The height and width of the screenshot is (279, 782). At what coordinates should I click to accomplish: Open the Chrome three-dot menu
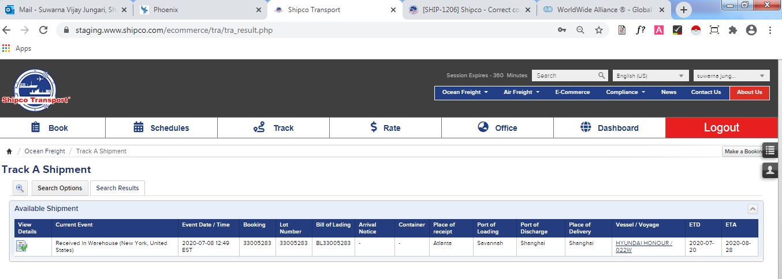tap(770, 30)
